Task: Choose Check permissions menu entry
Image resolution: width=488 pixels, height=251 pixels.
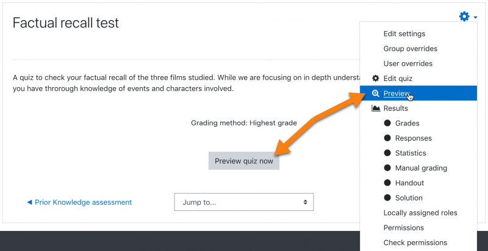Action: click(415, 242)
